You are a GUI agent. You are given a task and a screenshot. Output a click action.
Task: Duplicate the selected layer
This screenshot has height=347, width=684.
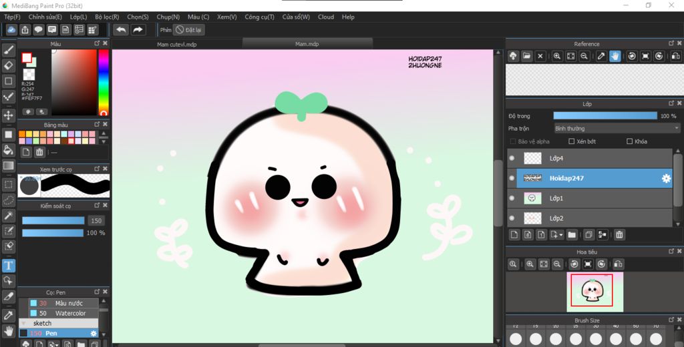588,235
